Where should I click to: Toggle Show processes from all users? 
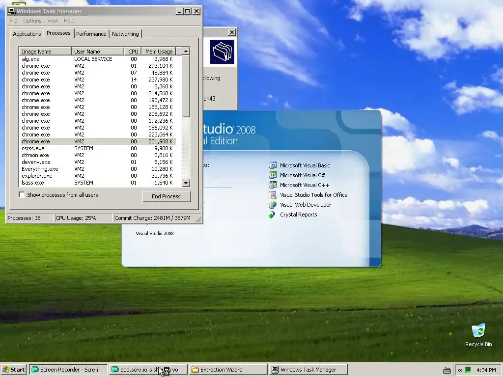pos(22,194)
